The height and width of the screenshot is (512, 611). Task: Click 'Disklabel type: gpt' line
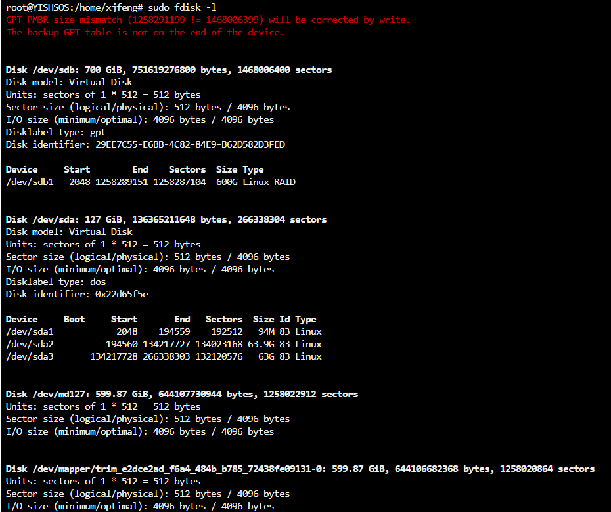coord(55,133)
